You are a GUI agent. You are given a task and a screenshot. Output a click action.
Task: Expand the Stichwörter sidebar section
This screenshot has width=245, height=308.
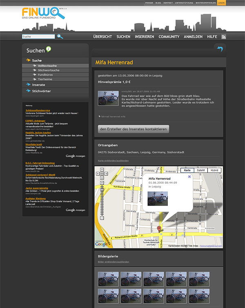[41, 91]
